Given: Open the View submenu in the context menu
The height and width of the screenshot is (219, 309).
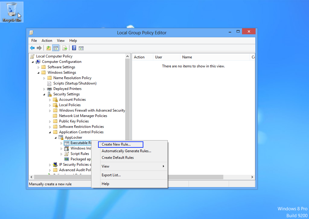Looking at the screenshot, I should [x=130, y=166].
